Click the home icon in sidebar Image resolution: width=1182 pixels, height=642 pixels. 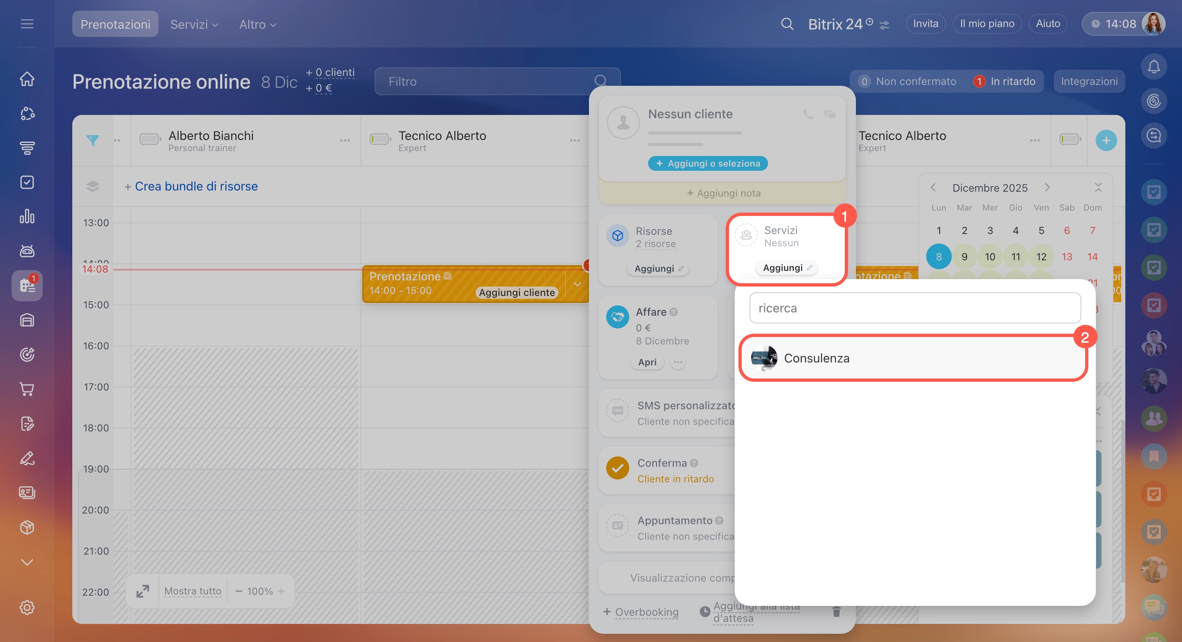pos(27,79)
